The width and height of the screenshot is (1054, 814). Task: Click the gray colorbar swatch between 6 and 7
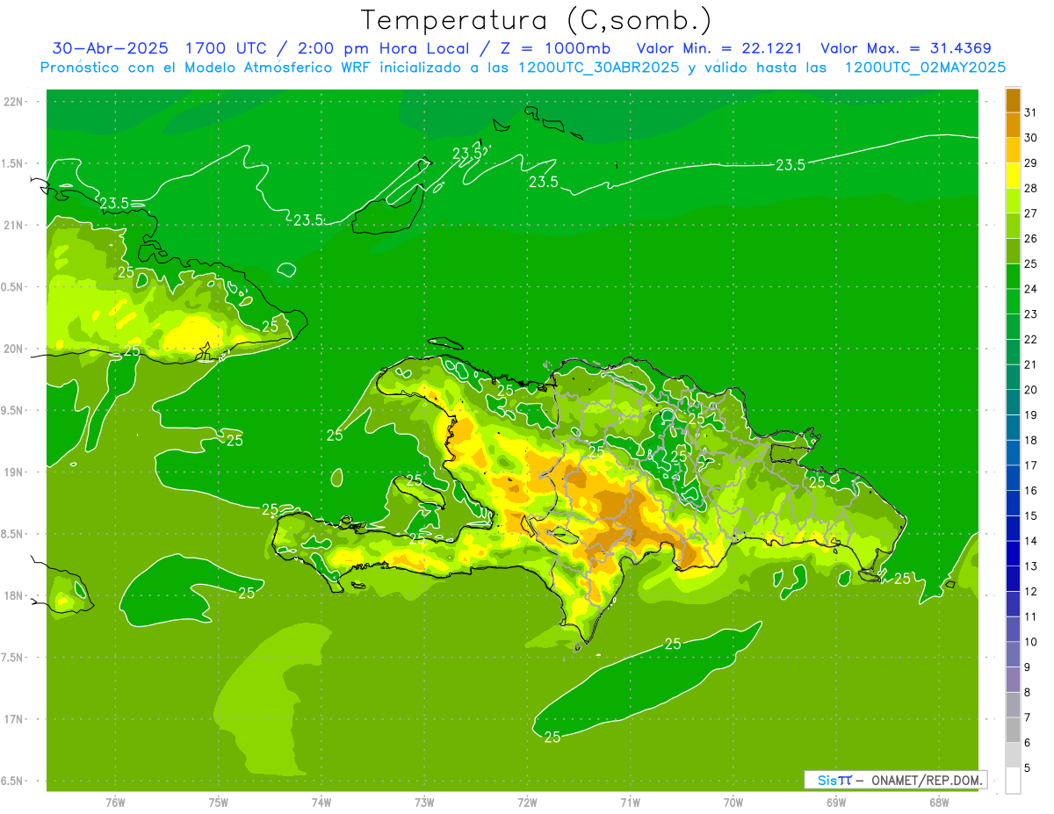tap(1013, 730)
